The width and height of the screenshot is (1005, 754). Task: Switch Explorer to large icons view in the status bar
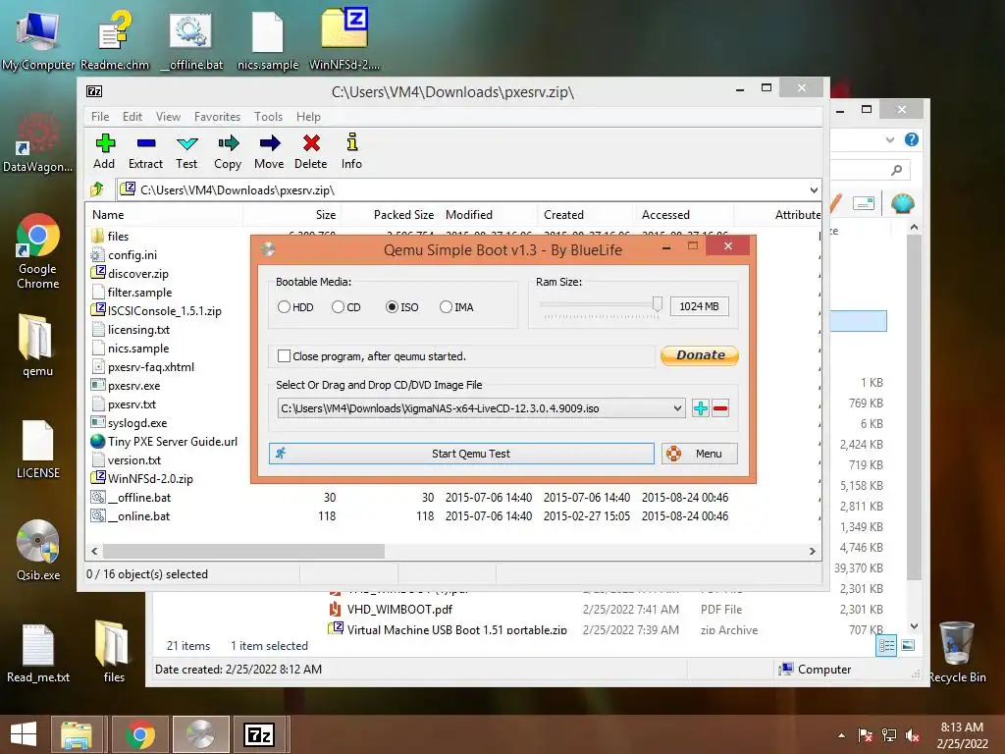click(x=908, y=646)
